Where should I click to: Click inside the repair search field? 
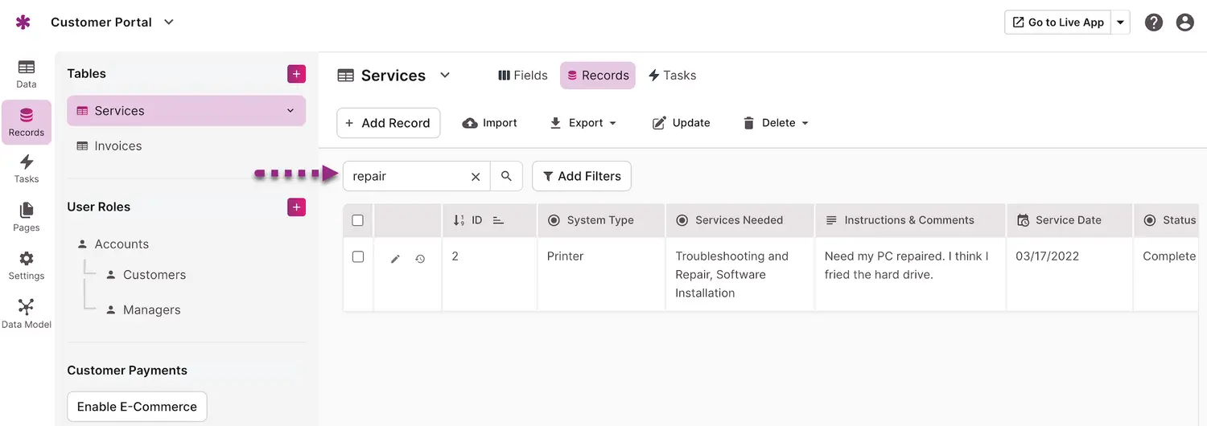tap(406, 176)
